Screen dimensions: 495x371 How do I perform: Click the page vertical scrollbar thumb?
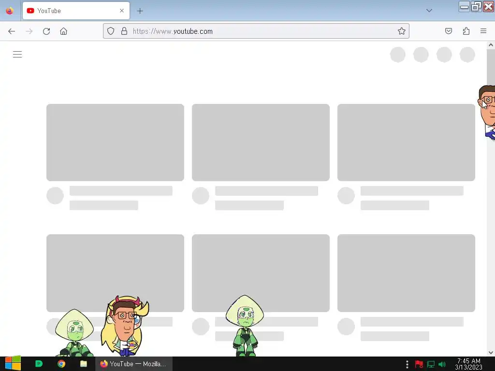point(491,67)
